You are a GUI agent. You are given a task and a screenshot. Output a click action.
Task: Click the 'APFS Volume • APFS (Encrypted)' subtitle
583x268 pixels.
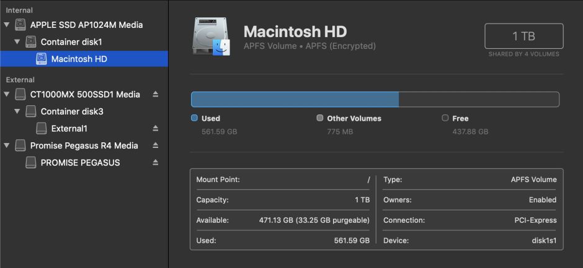tap(309, 46)
